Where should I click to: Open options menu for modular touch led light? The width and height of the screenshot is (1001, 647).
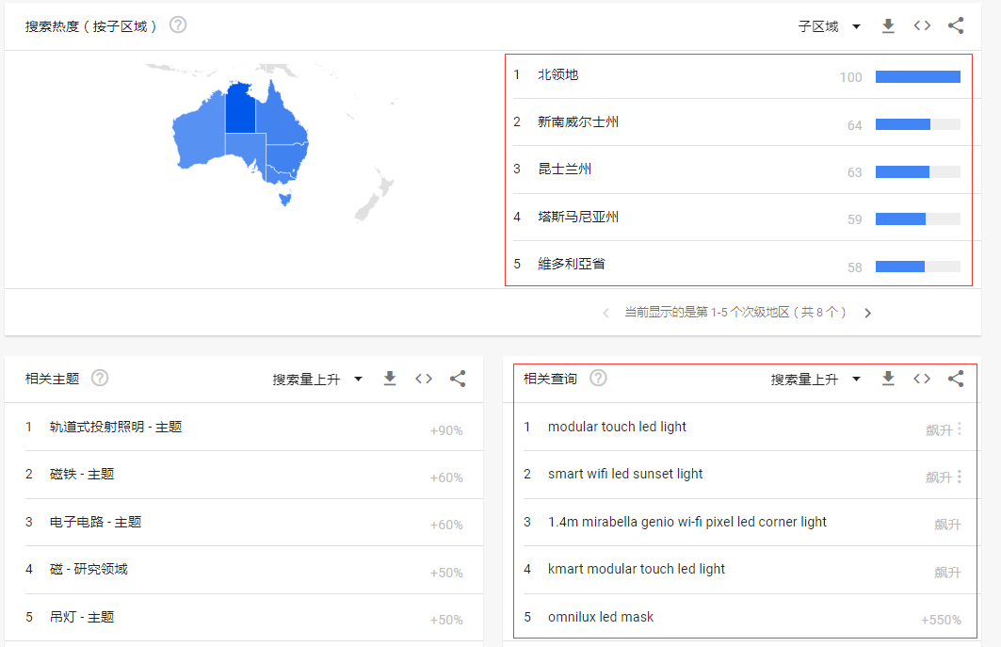point(960,427)
